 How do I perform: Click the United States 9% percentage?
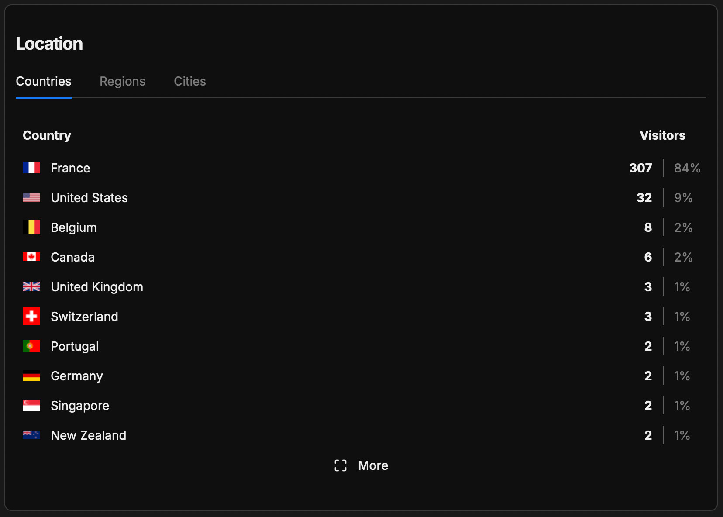tap(683, 198)
